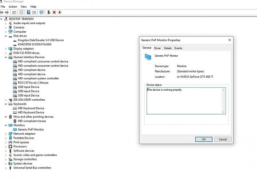Open the View menu
257x181 pixels.
click(24, 7)
